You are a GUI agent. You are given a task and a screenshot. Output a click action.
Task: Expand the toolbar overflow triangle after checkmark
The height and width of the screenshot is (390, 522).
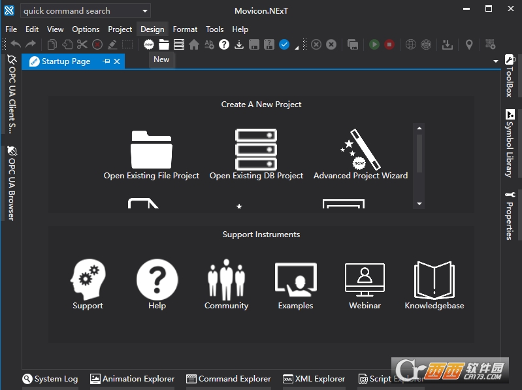click(297, 48)
